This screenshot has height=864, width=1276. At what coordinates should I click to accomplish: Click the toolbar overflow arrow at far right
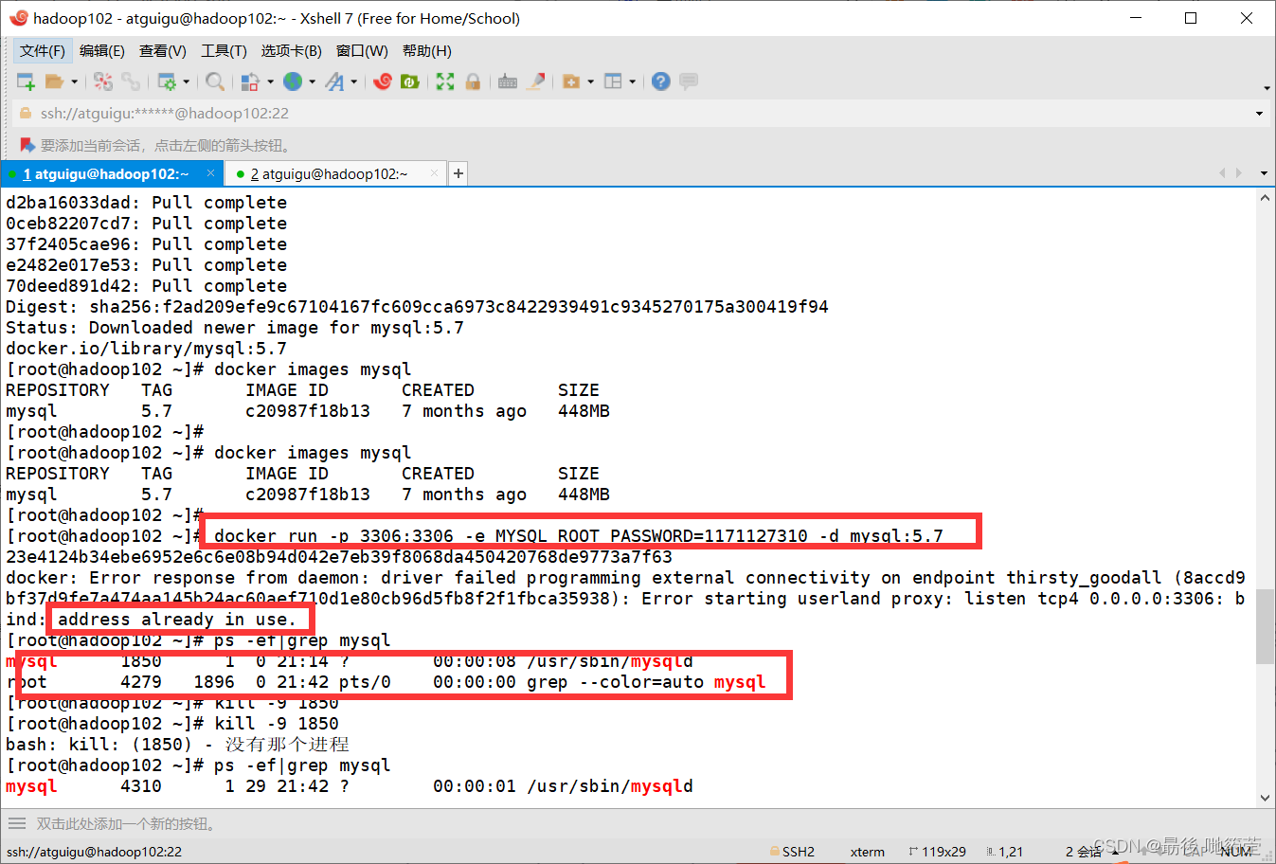pyautogui.click(x=1267, y=88)
